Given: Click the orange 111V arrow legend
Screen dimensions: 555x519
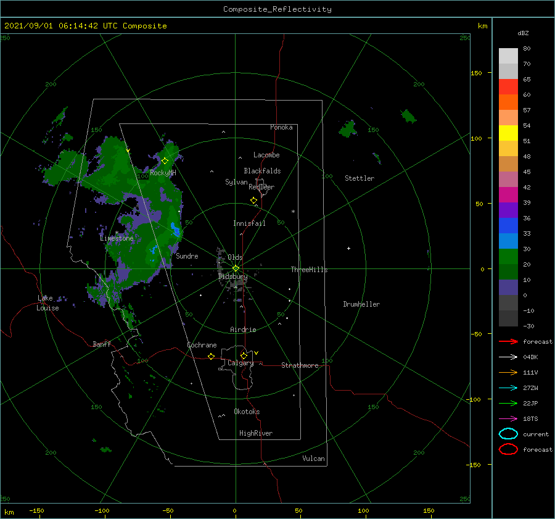Looking at the screenshot, I should 508,372.
